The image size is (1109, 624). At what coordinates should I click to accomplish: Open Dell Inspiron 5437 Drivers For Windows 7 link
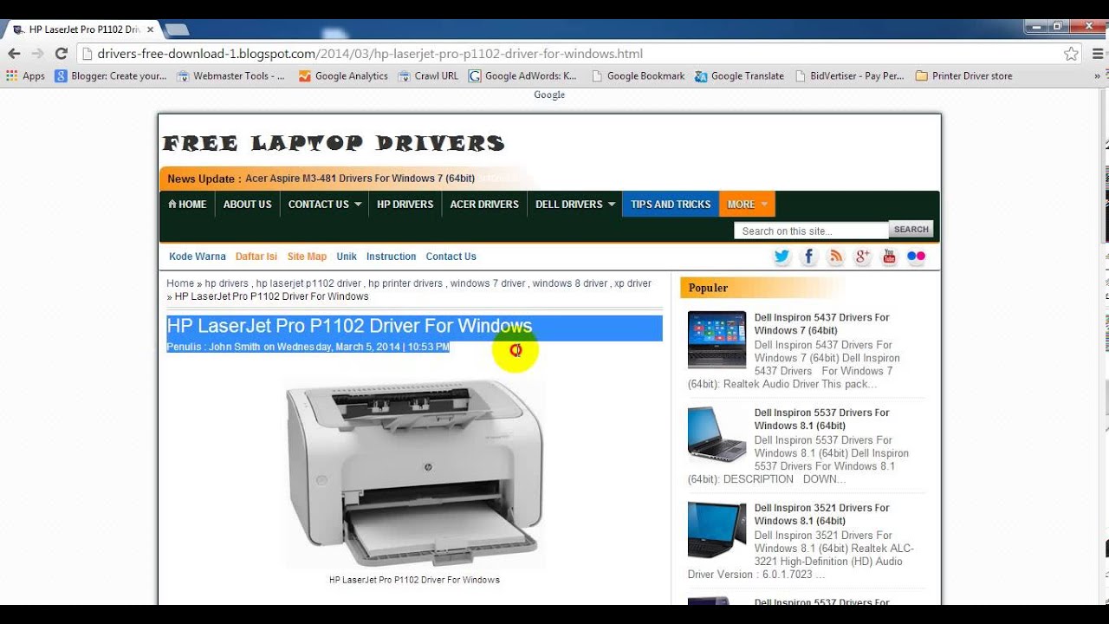pos(821,324)
